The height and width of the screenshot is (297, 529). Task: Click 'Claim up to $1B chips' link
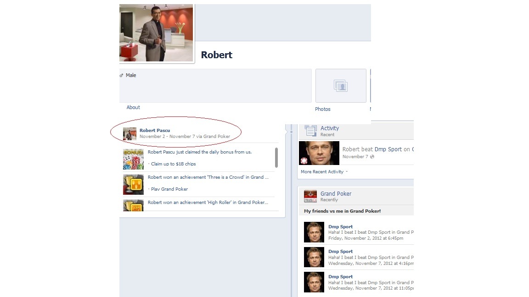[x=173, y=164]
